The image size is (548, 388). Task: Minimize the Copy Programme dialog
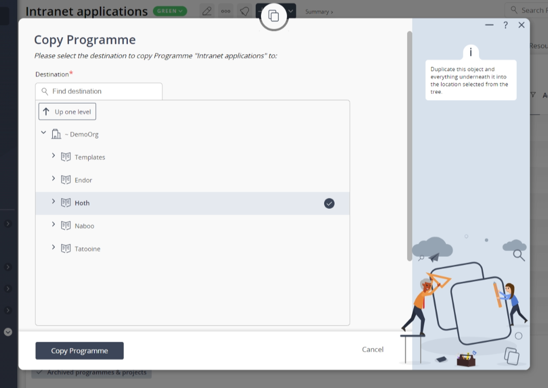tap(490, 25)
